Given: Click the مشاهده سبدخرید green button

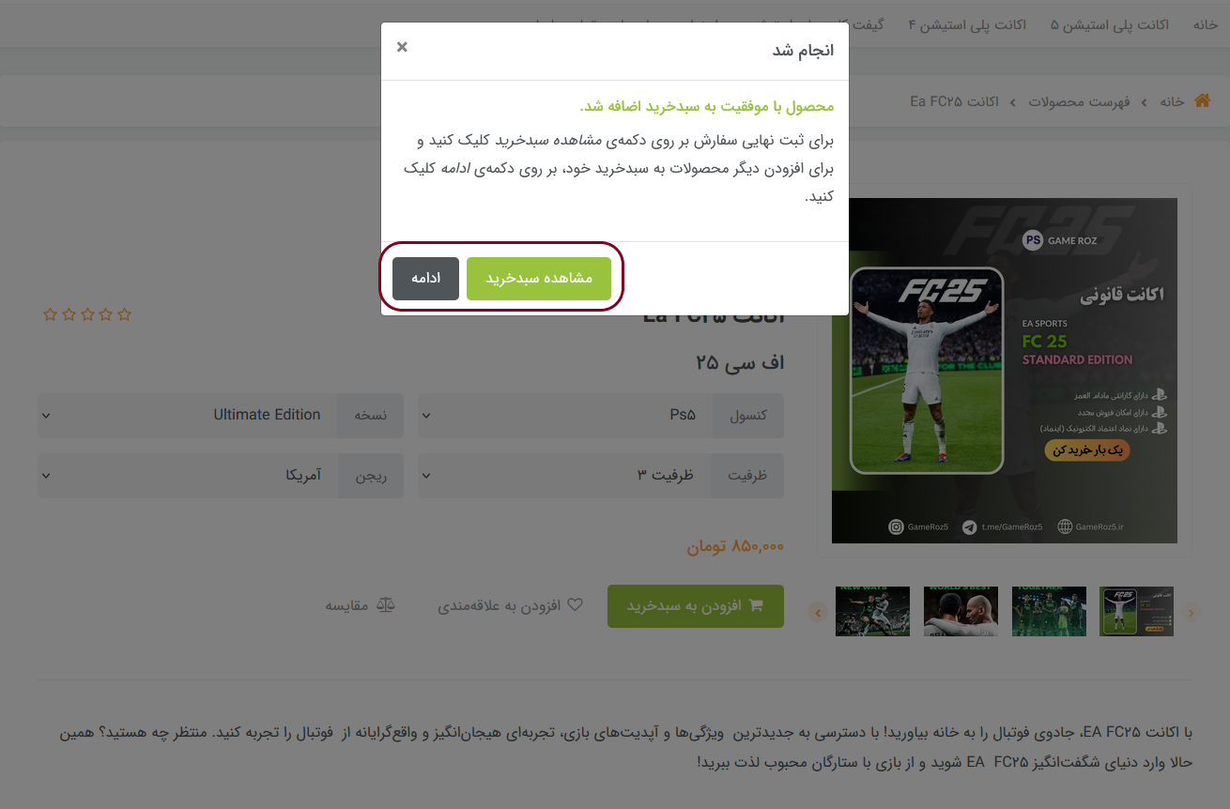Looking at the screenshot, I should [x=539, y=279].
